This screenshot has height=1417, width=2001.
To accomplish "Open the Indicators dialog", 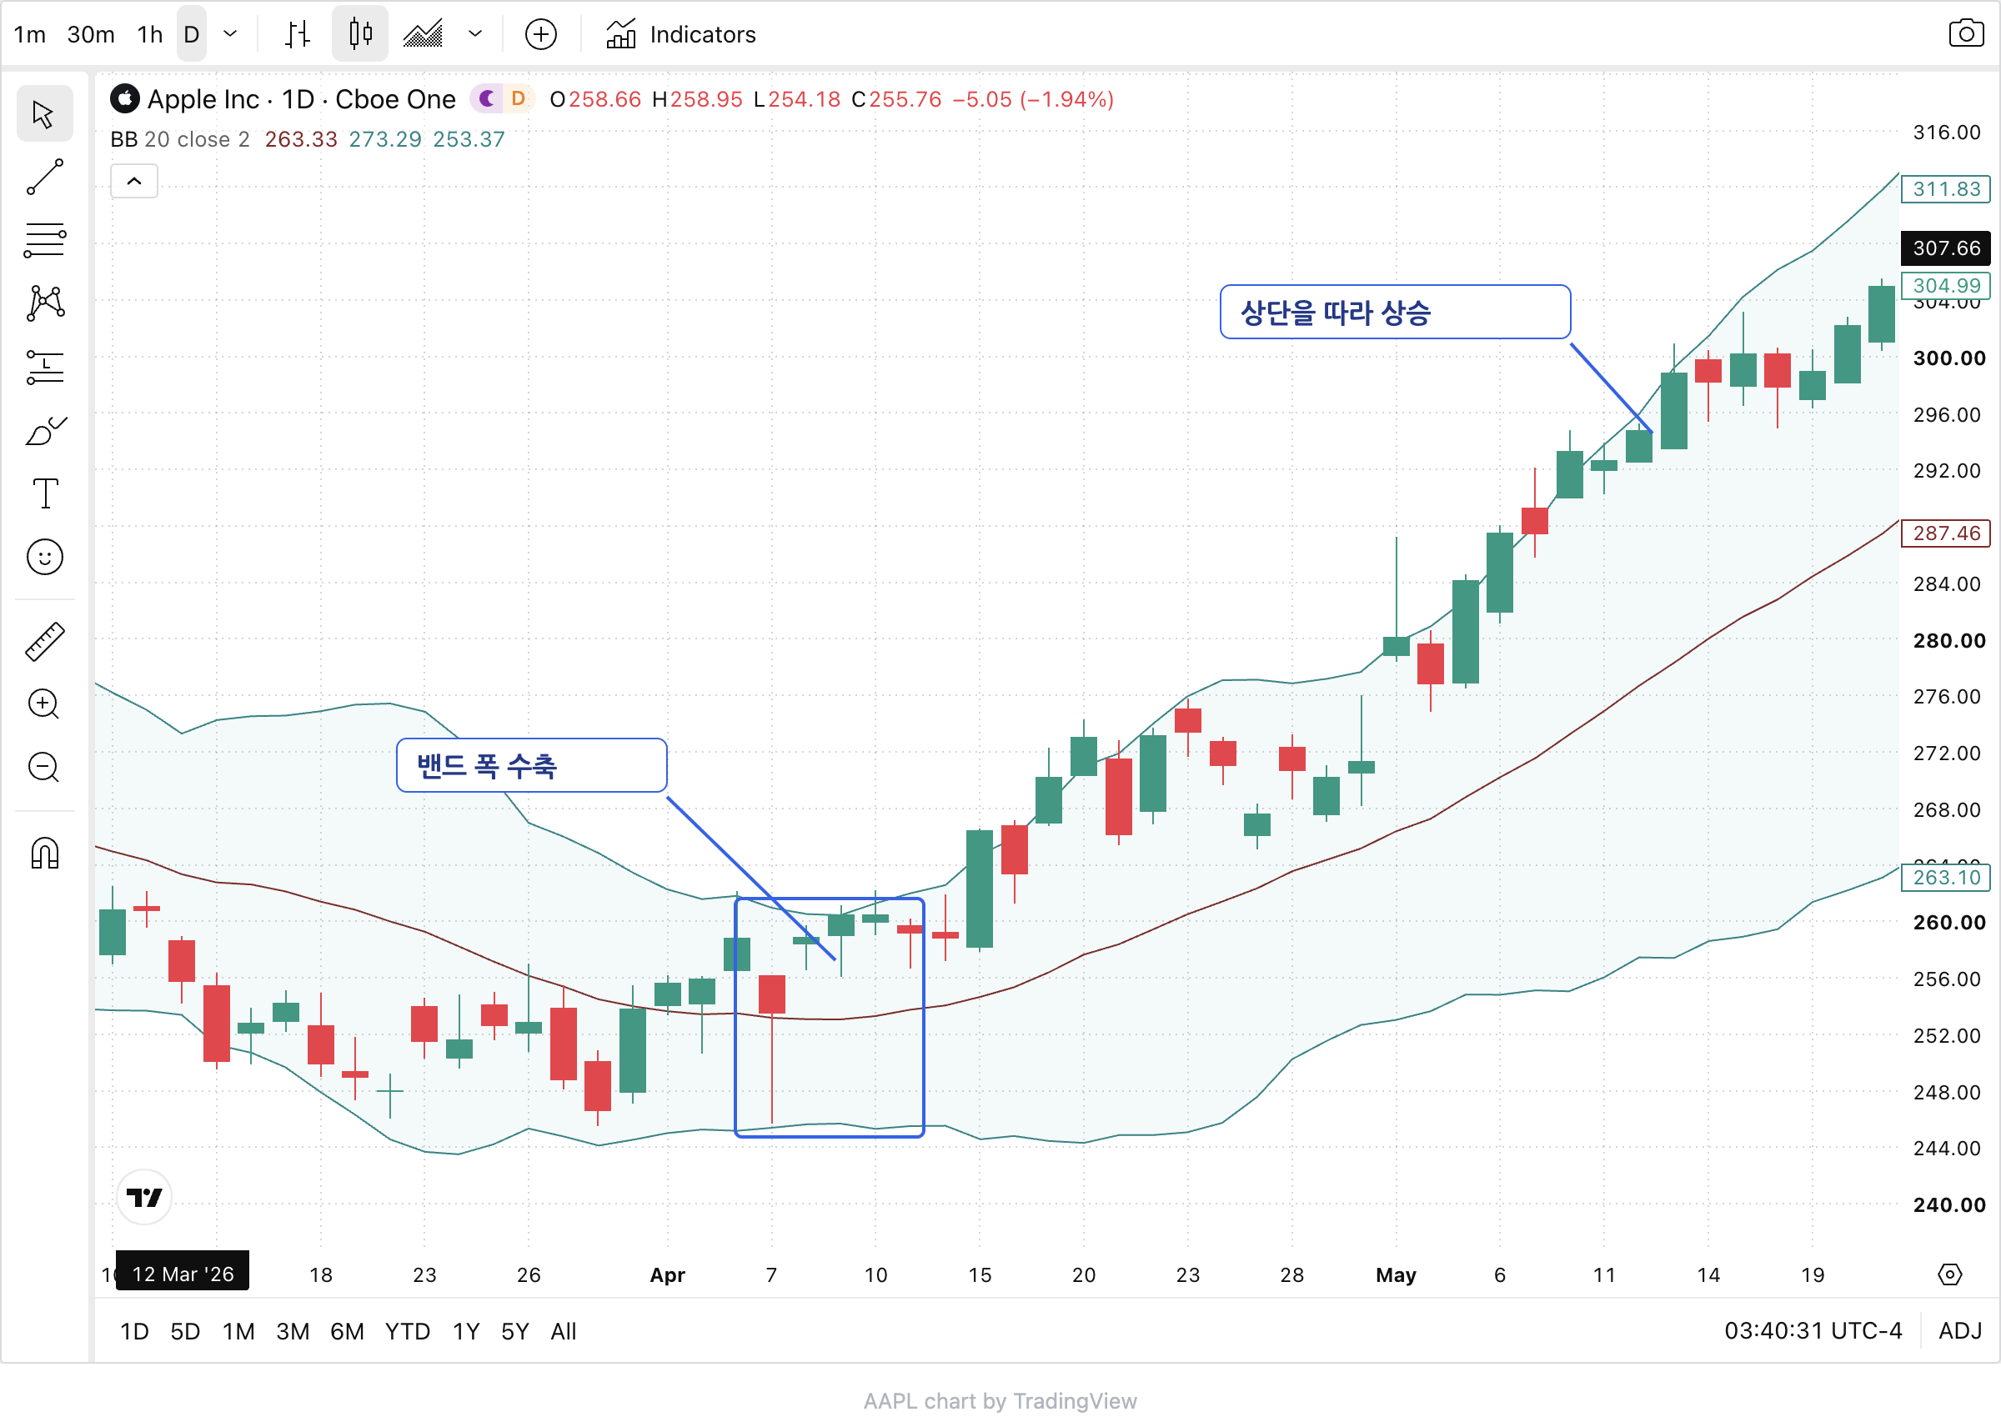I will tap(680, 34).
